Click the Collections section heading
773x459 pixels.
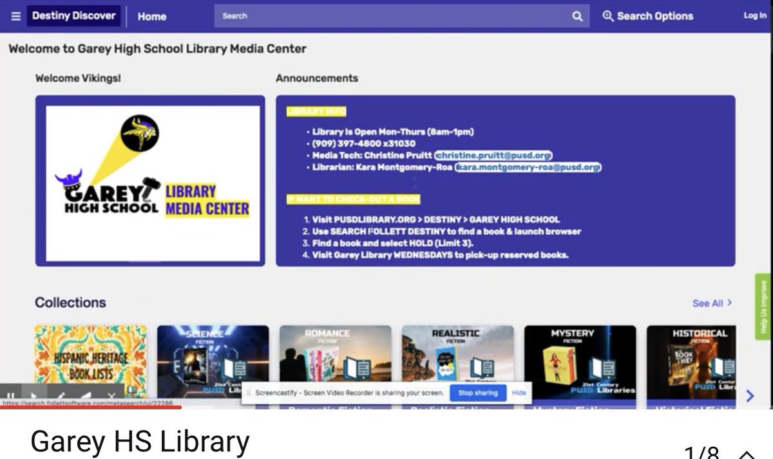(70, 303)
